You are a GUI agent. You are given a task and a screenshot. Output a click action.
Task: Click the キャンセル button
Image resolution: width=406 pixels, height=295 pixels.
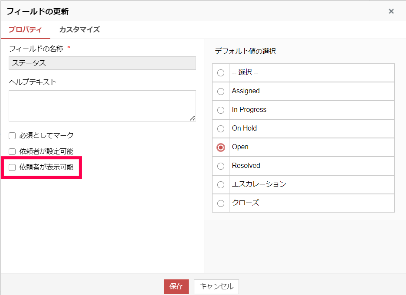[216, 287]
